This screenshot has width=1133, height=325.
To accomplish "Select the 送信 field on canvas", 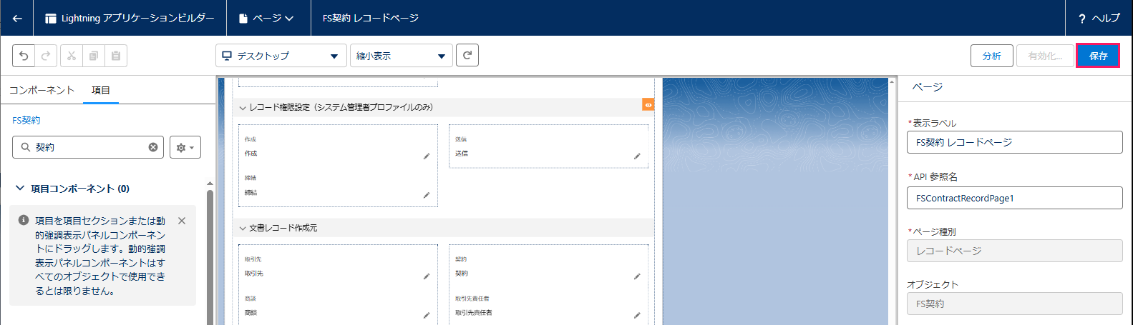I will click(548, 147).
